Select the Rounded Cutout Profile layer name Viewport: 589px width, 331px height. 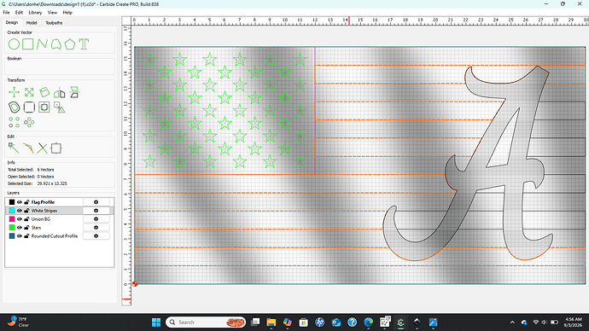point(55,236)
